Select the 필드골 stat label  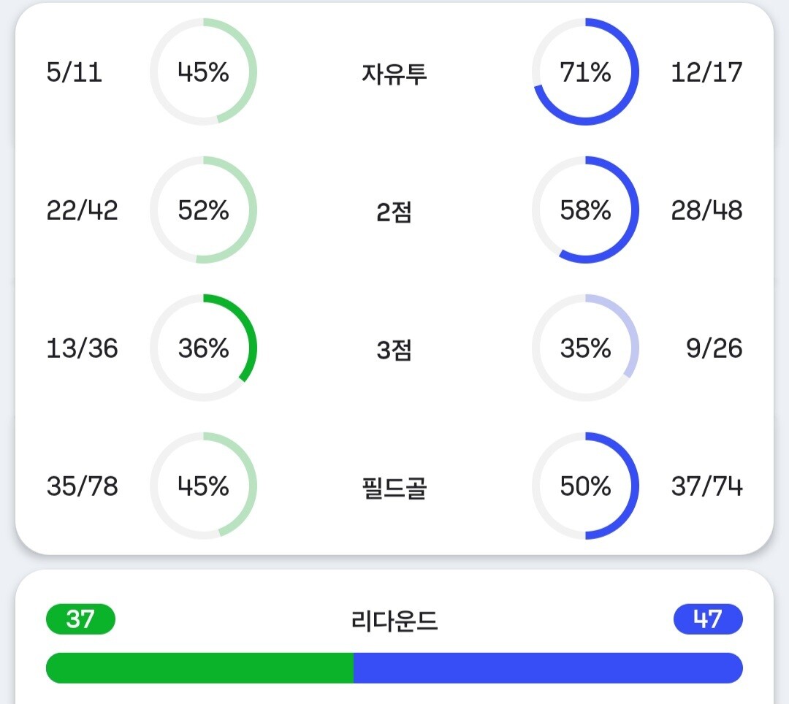394,488
